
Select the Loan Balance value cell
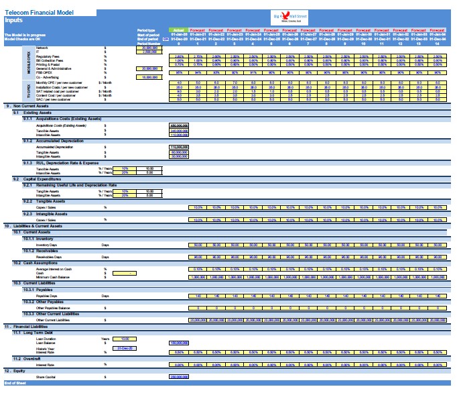click(x=179, y=343)
